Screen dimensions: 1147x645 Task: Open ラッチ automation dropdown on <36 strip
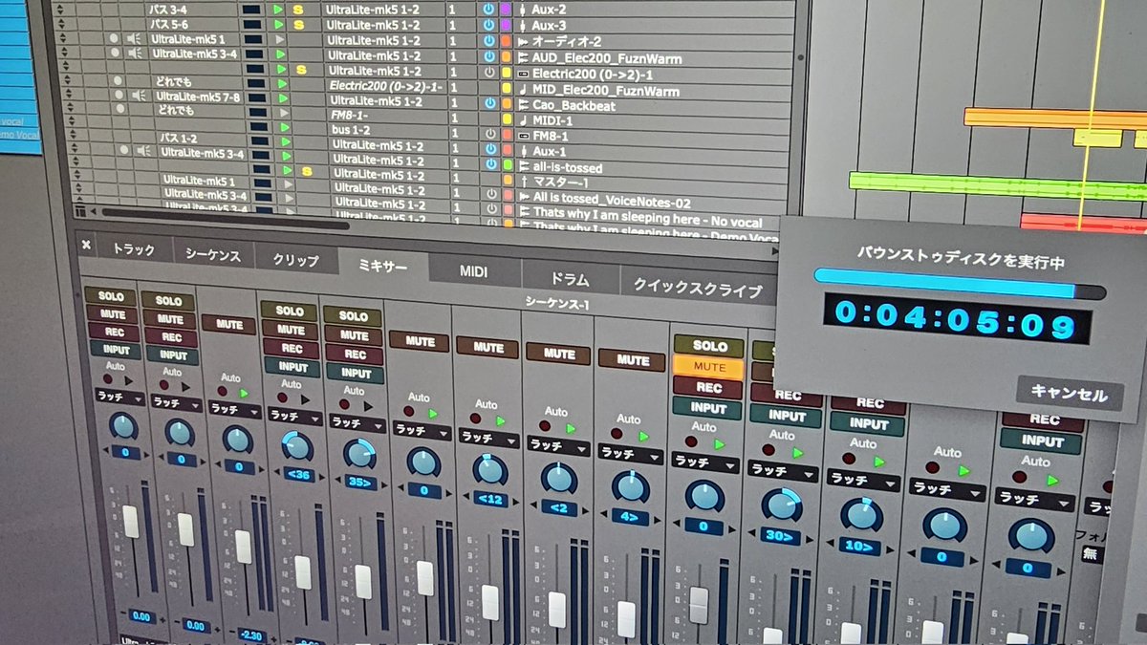[294, 416]
